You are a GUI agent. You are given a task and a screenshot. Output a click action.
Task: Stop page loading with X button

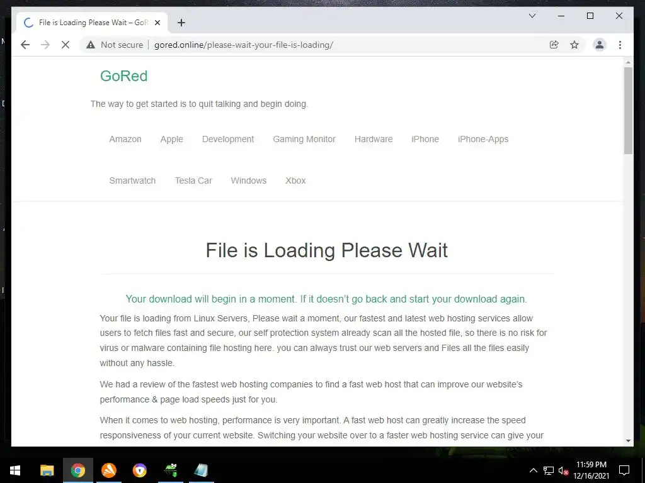(x=66, y=45)
